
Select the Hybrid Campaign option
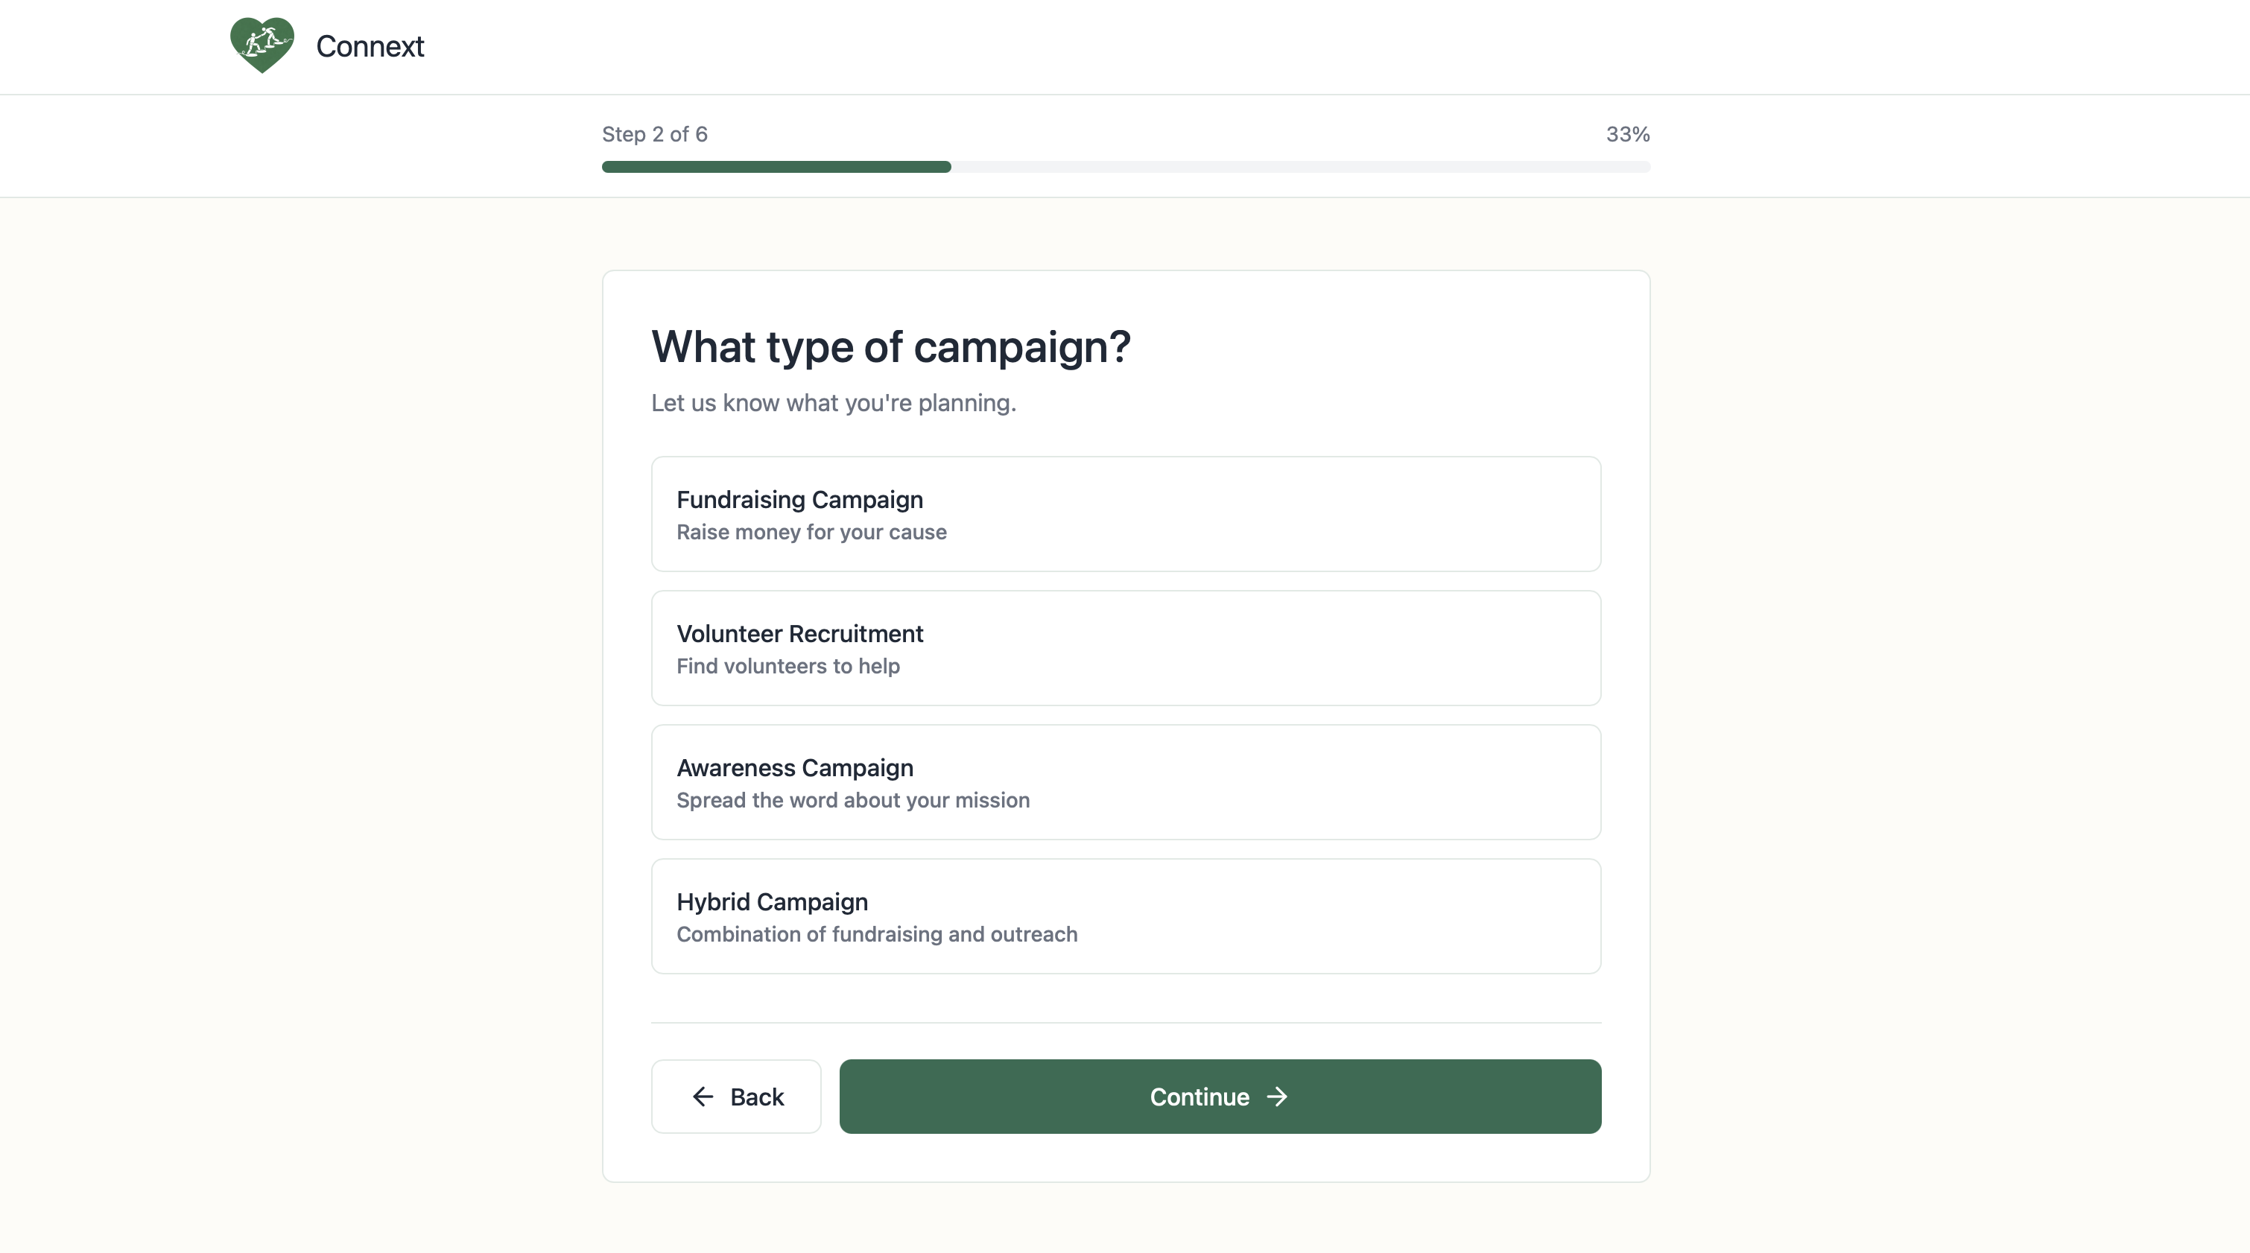click(x=1125, y=916)
